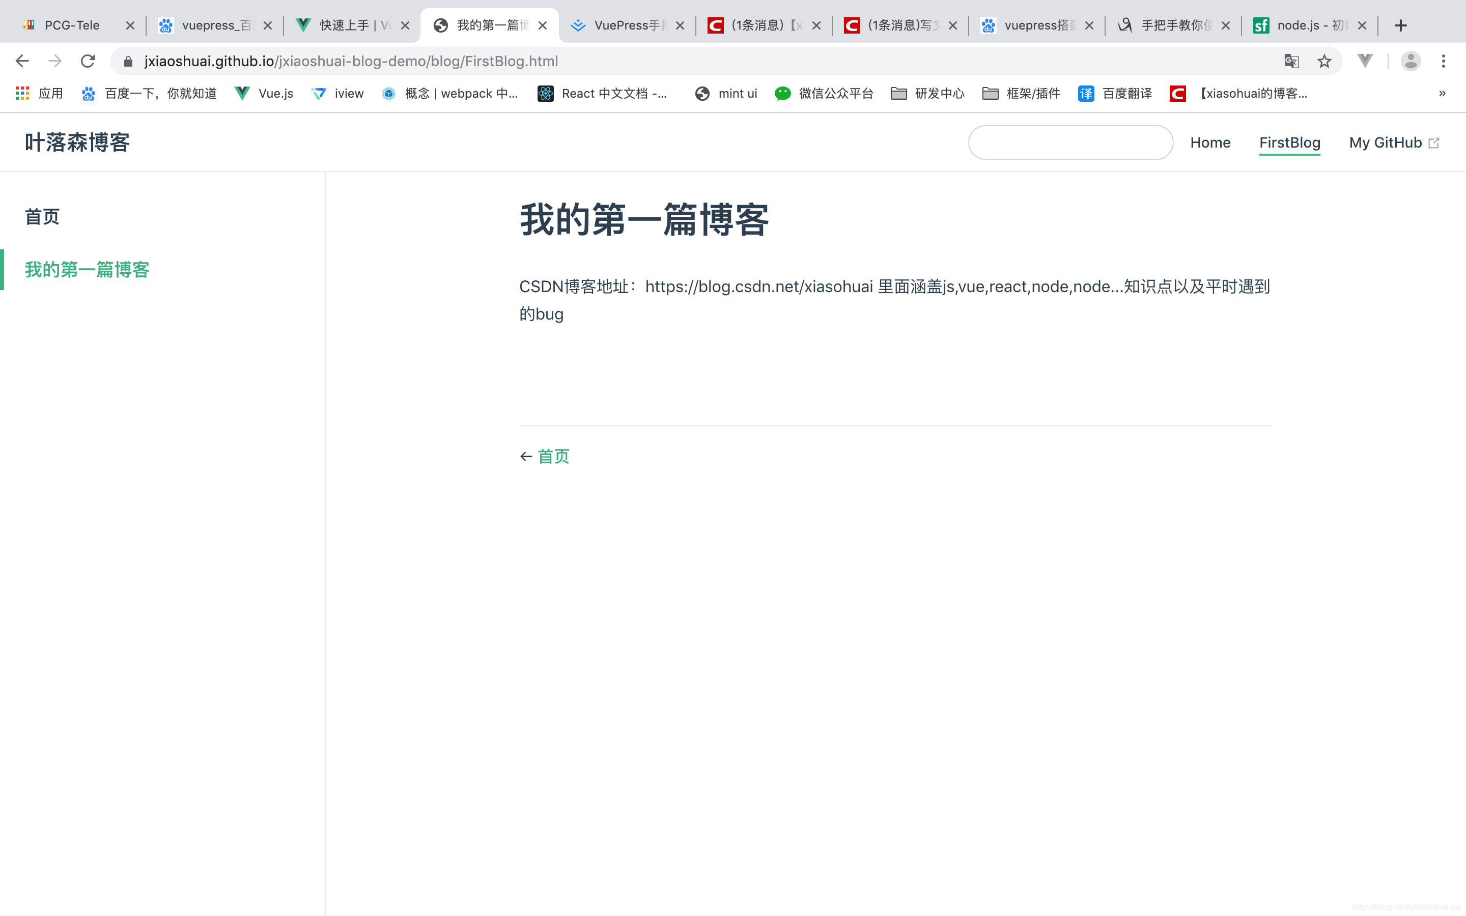The image size is (1466, 916).
Task: Open the Vue devtools extension icon
Action: pos(1365,61)
